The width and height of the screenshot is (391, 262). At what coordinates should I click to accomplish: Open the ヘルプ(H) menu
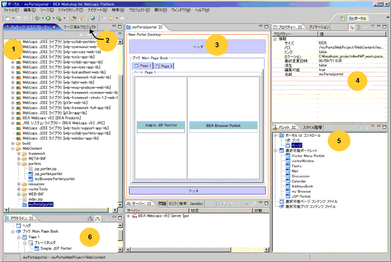pyautogui.click(x=202, y=10)
